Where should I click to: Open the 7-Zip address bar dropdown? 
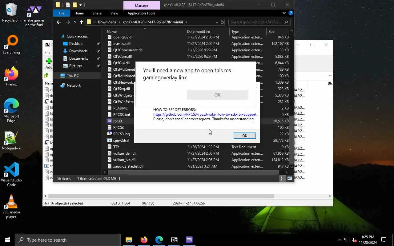click(330, 75)
